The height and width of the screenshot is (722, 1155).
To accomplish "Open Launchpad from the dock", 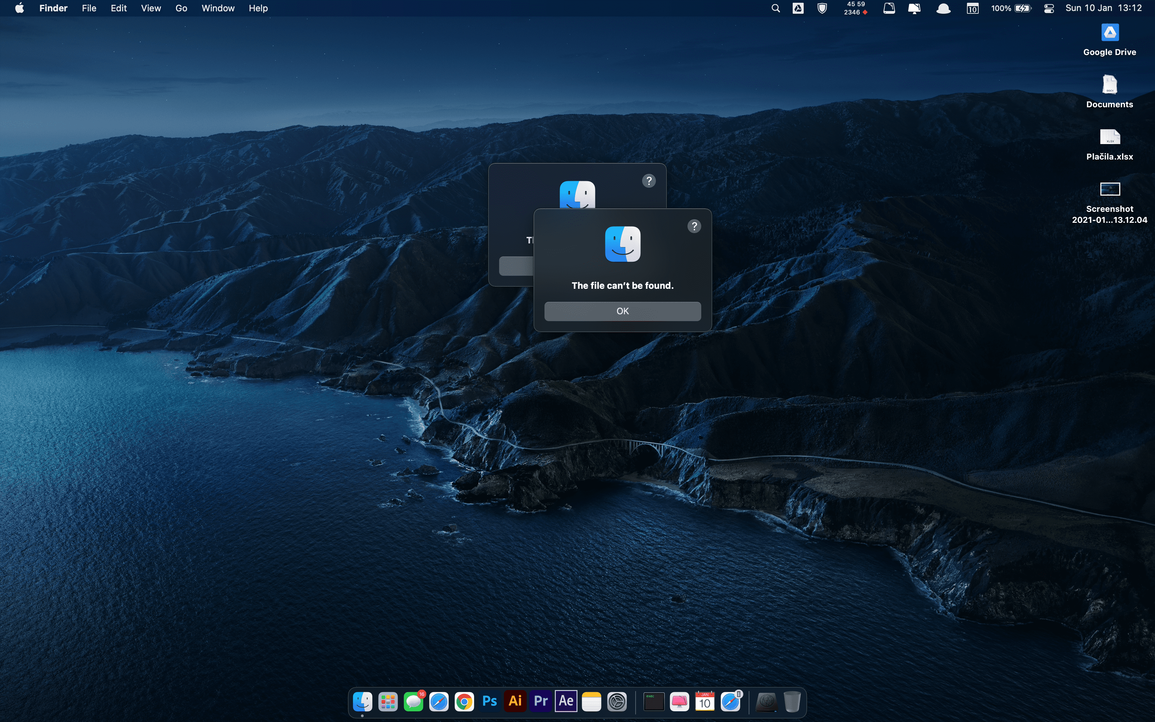I will click(388, 701).
